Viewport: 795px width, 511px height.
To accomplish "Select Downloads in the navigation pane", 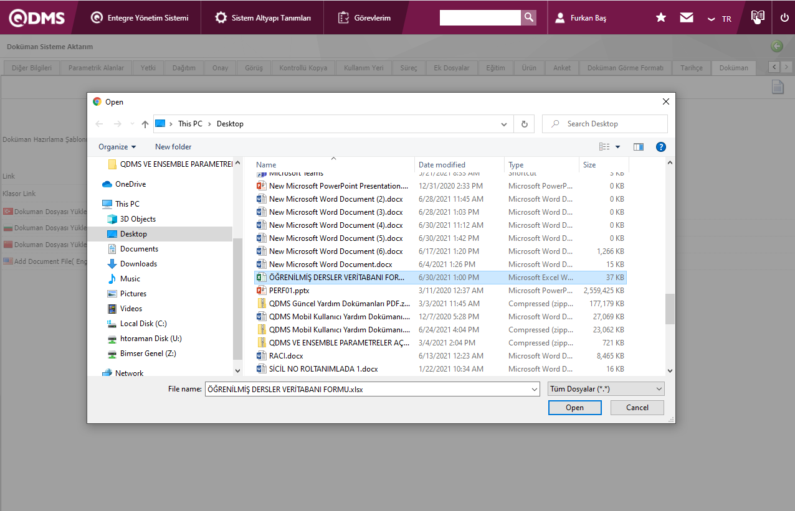I will click(138, 264).
